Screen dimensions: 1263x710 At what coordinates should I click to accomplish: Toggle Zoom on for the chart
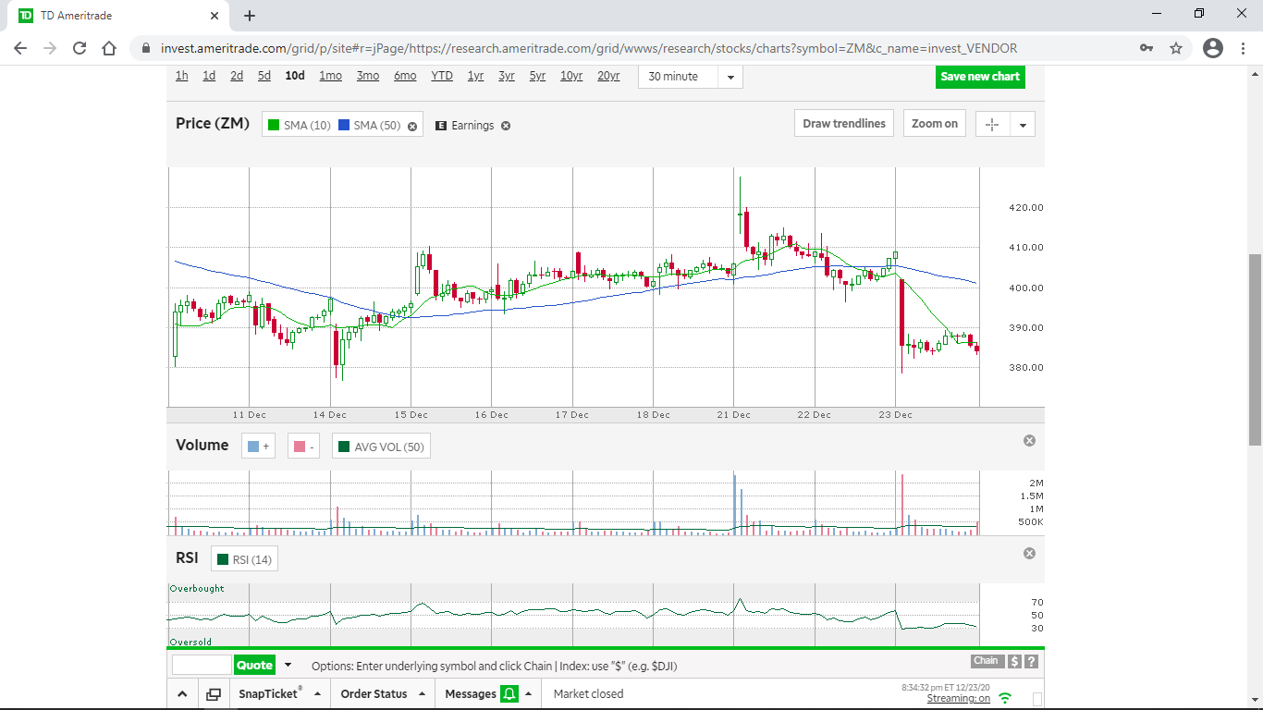(x=934, y=124)
